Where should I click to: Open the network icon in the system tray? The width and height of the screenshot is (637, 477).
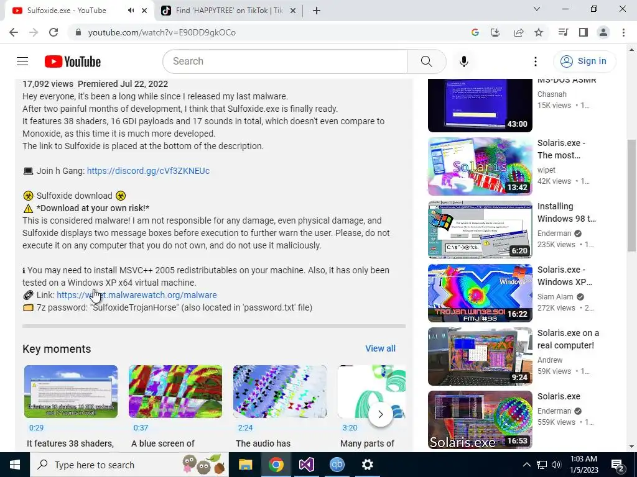pos(542,465)
